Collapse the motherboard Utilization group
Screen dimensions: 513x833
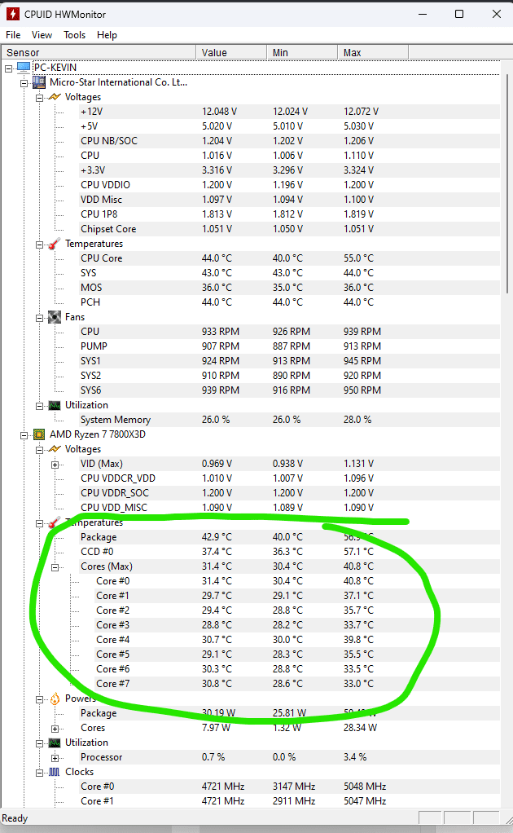coord(39,406)
